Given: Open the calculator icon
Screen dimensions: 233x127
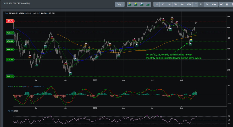Looking at the screenshot, I should click(x=227, y=4).
